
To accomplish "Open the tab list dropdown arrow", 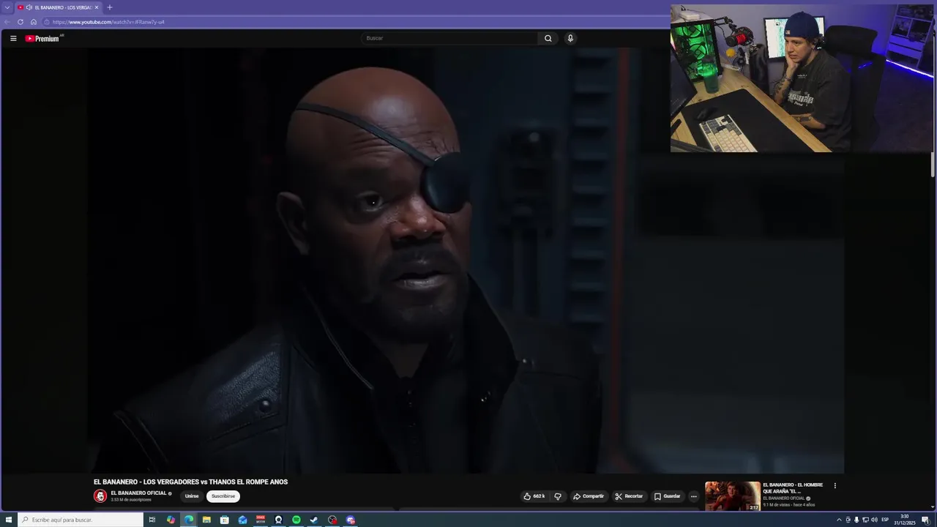I will pyautogui.click(x=7, y=7).
